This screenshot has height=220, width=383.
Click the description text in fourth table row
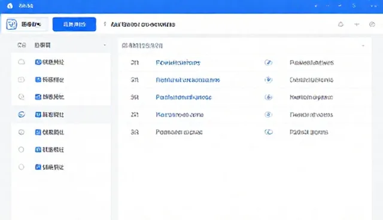(311, 115)
